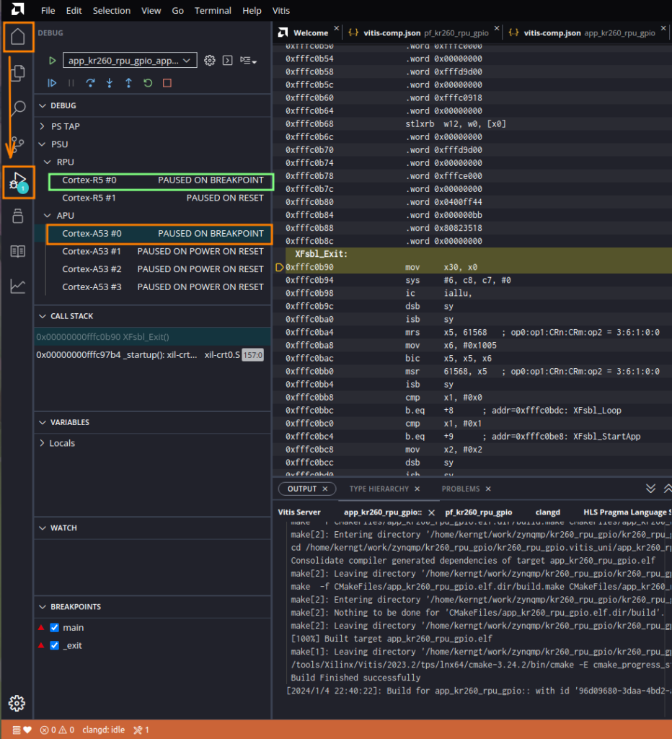Collapse the PSU node
This screenshot has width=672, height=739.
43,144
